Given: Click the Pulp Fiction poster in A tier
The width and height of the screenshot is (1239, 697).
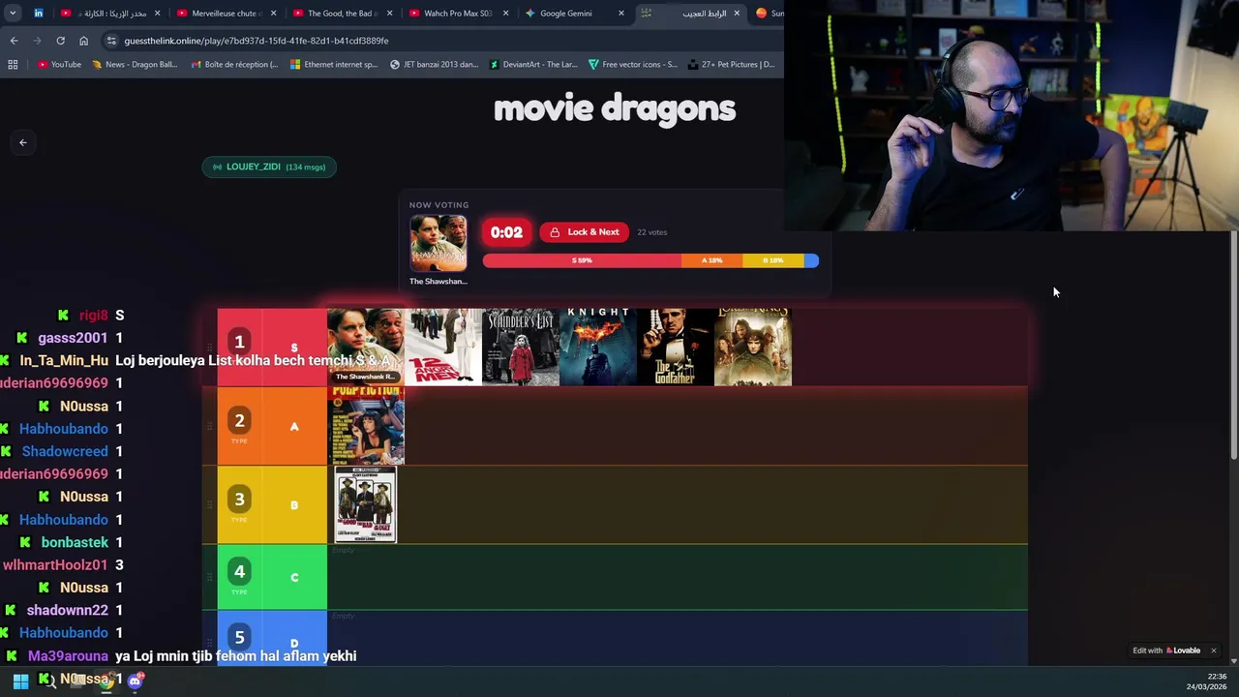Looking at the screenshot, I should (x=366, y=426).
